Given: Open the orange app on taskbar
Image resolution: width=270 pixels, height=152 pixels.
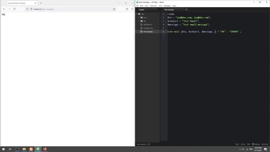Looking at the screenshot, I should click(x=31, y=149).
